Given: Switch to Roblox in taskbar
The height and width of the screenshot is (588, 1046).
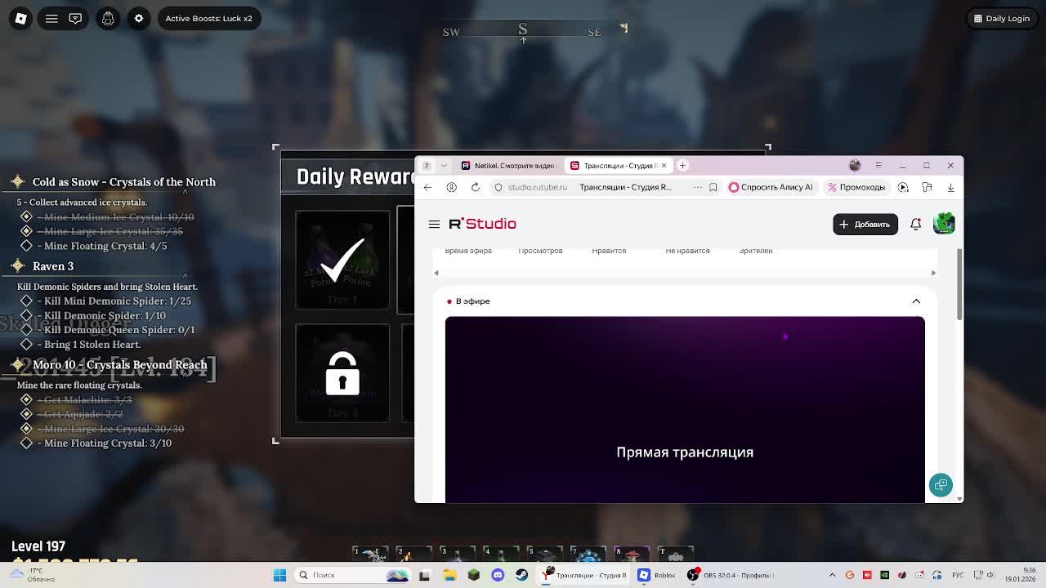Looking at the screenshot, I should (x=657, y=575).
